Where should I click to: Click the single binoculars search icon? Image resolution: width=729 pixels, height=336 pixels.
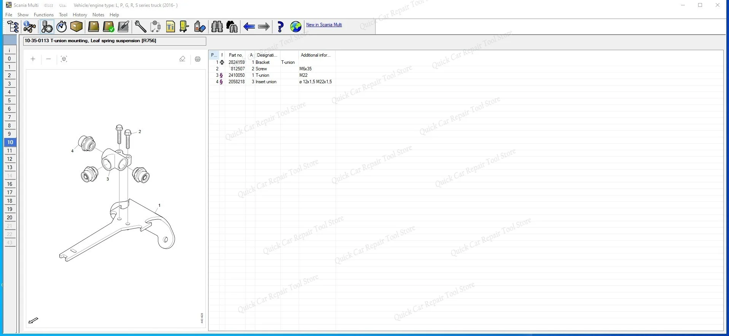coord(217,27)
